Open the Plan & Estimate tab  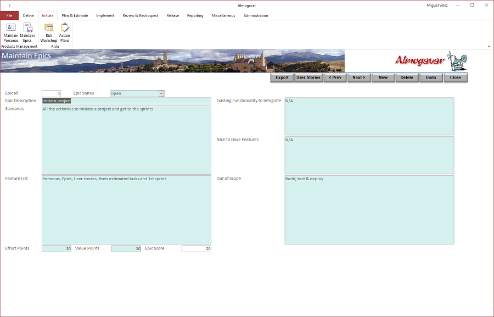pyautogui.click(x=75, y=15)
